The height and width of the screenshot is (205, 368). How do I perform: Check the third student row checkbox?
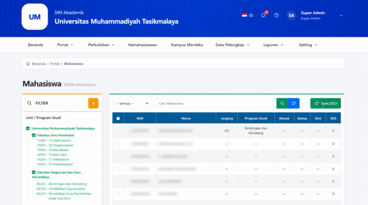pos(118,157)
